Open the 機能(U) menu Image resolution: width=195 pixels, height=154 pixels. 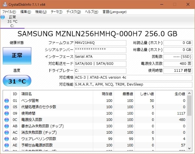(x=41, y=12)
